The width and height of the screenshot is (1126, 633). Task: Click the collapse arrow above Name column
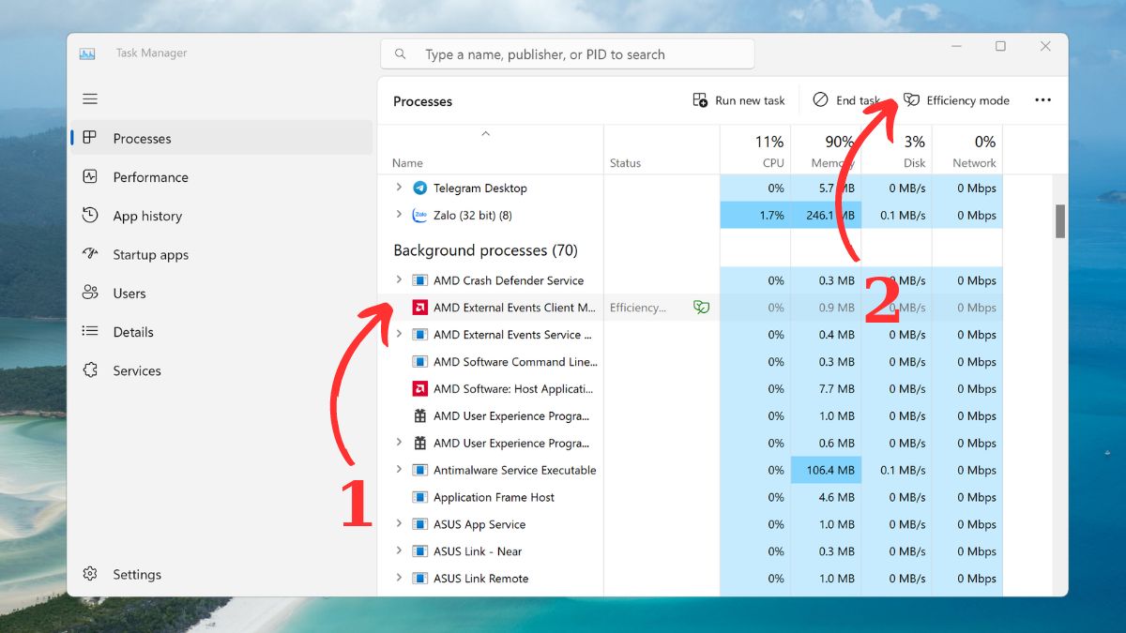click(485, 133)
